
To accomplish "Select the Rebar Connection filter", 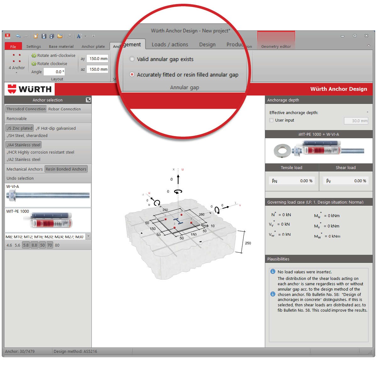I will pyautogui.click(x=64, y=109).
